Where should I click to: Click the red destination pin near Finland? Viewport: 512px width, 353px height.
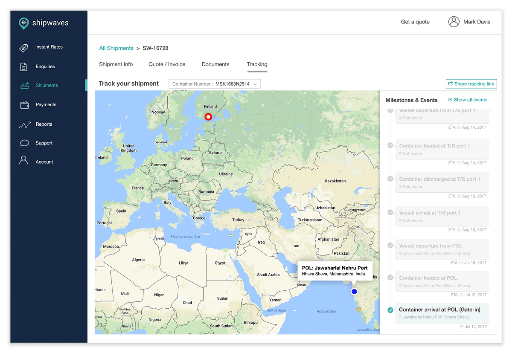coord(208,116)
